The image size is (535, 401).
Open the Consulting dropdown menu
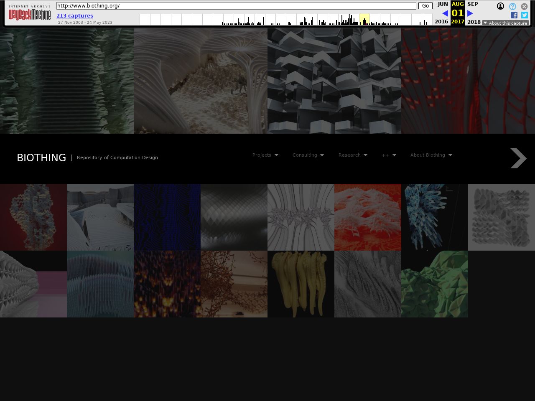(308, 155)
